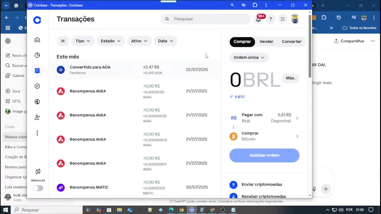Click Polygon icon of Recompensa MATIC

(61, 188)
